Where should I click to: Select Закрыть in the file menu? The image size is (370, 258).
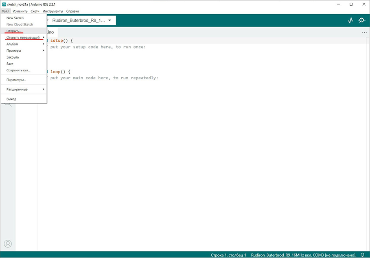pos(24,57)
